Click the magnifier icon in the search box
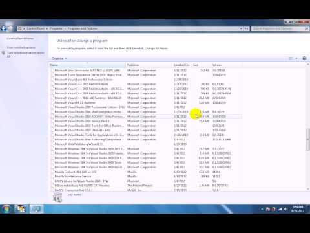The image size is (310, 233). (307, 28)
